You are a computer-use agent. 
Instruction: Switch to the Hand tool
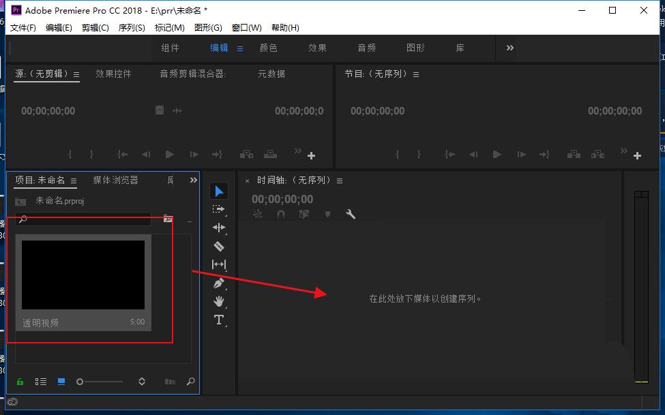[x=219, y=301]
